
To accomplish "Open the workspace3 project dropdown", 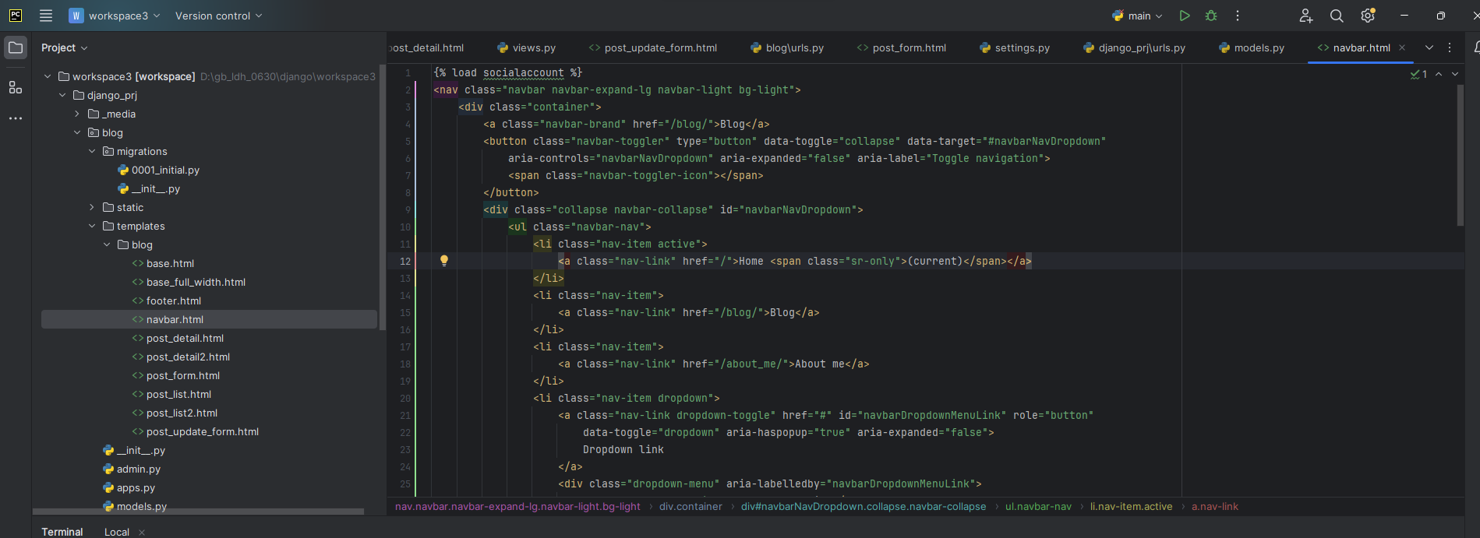I will pyautogui.click(x=115, y=16).
